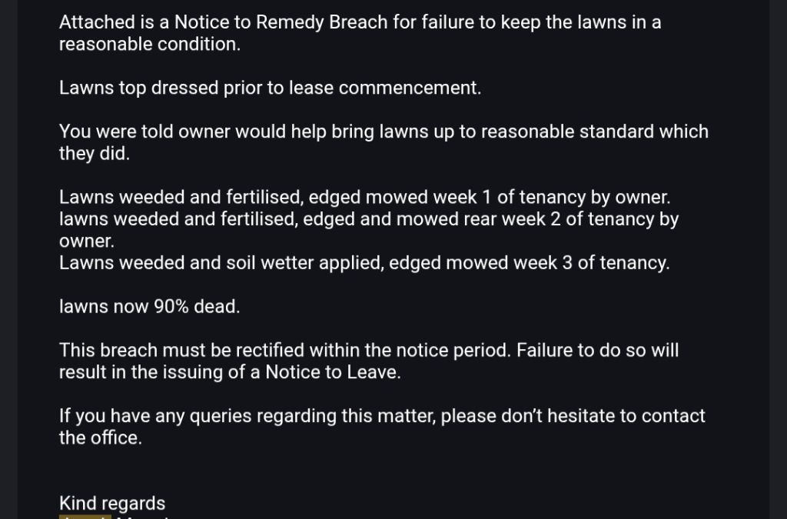Click the line mentioning soil wetter applied
The width and height of the screenshot is (787, 519).
click(x=364, y=263)
